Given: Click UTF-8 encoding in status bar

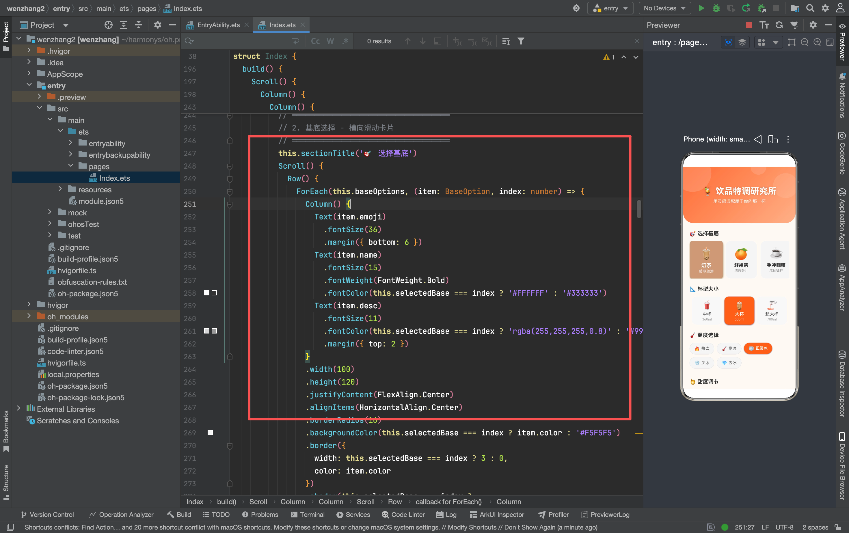Looking at the screenshot, I should pos(784,527).
